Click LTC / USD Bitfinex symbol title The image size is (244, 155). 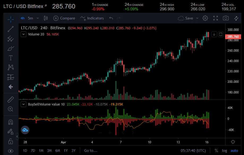click(23, 6)
